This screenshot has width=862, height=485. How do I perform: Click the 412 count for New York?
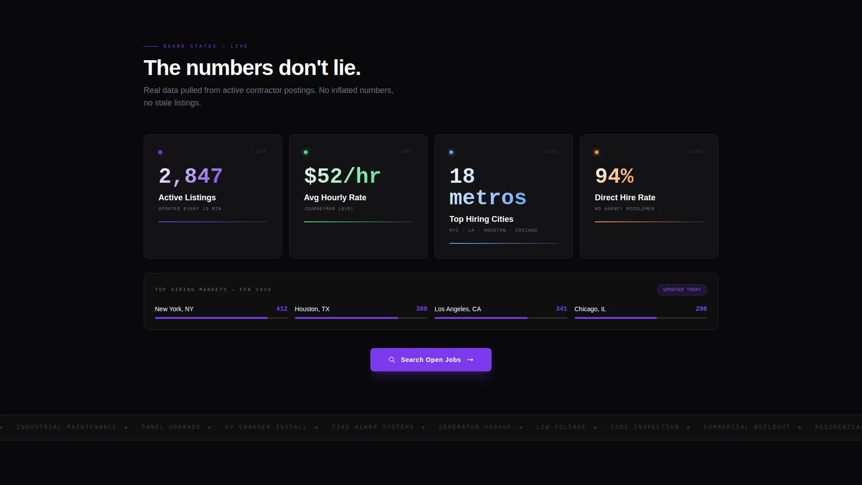tap(281, 309)
